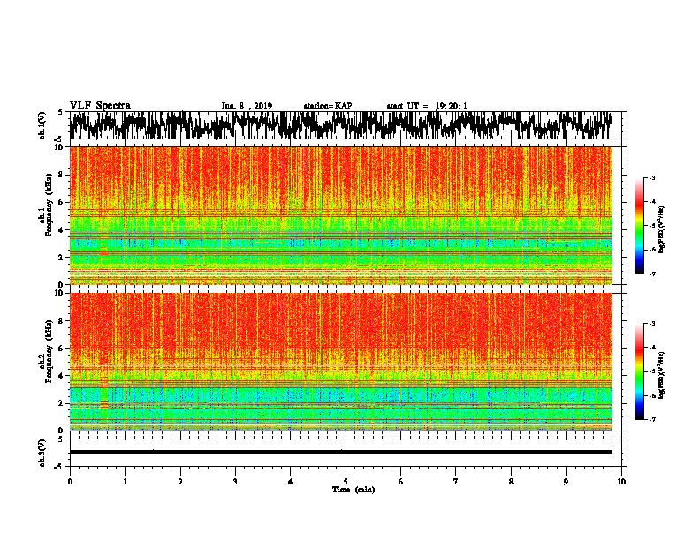Image resolution: width=700 pixels, height=540 pixels.
Task: Click the "VLF Spectra" title text
Action: coord(100,106)
